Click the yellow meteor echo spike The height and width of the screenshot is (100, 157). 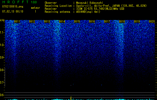pos(71,98)
